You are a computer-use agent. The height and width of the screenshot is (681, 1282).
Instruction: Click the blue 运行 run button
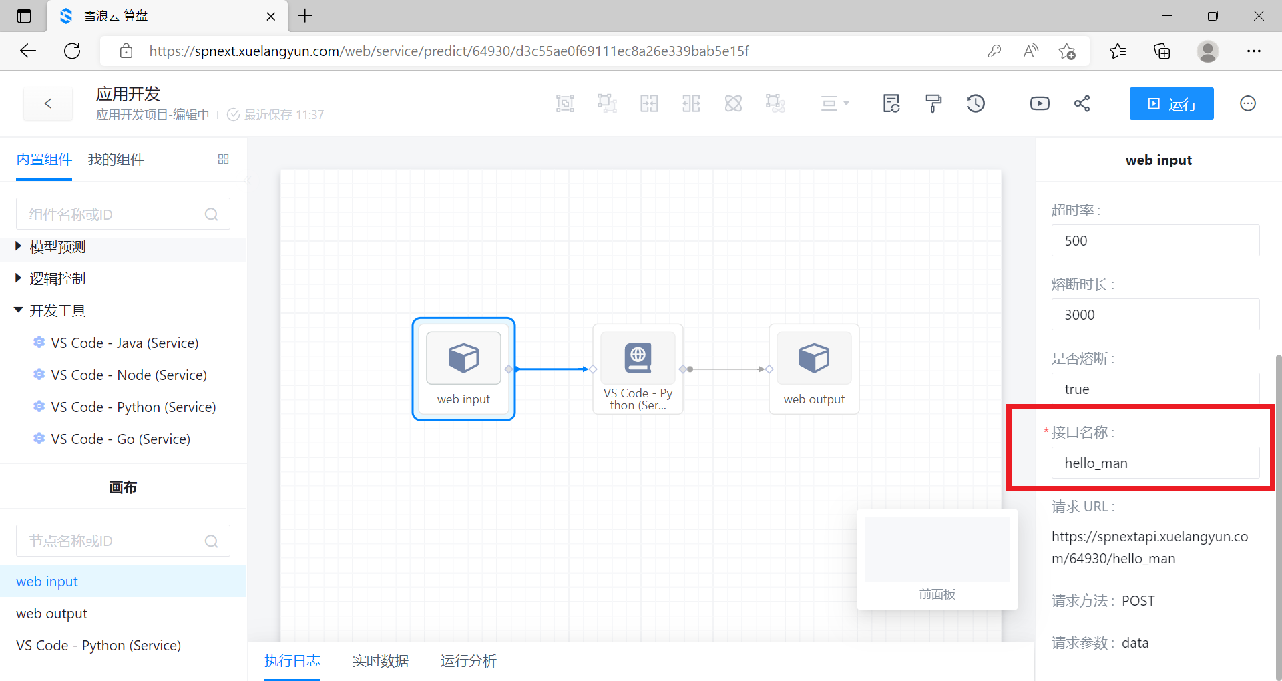1171,104
